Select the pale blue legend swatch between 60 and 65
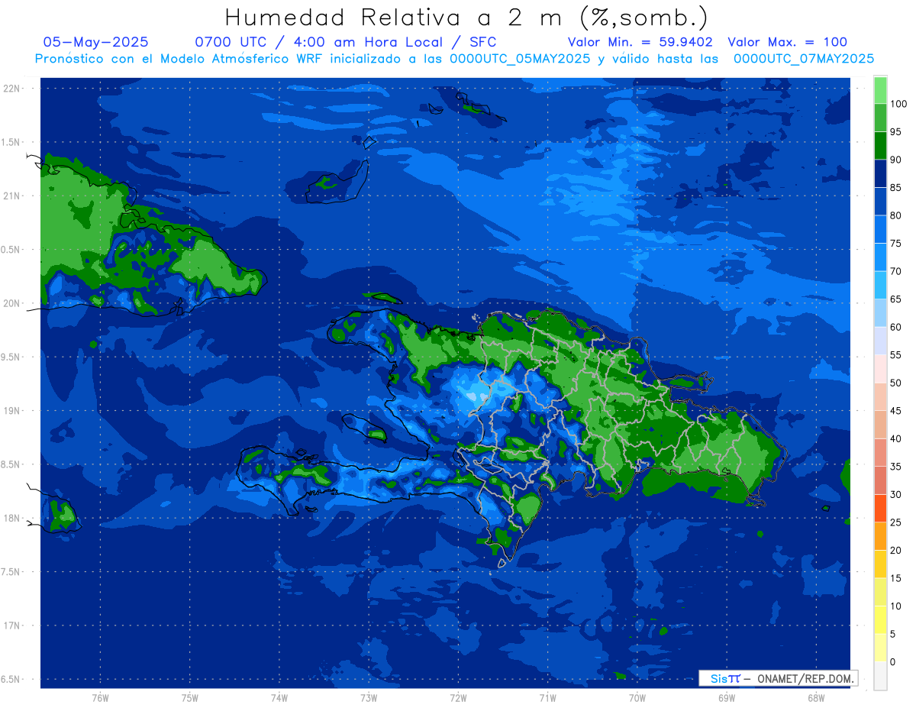Viewport: 916px width, 708px height. coord(880,313)
